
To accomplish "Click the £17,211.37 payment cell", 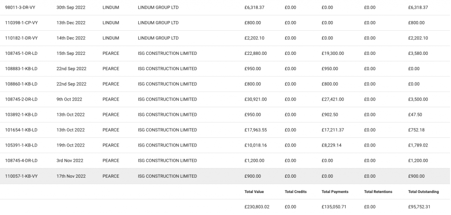I will (x=333, y=130).
